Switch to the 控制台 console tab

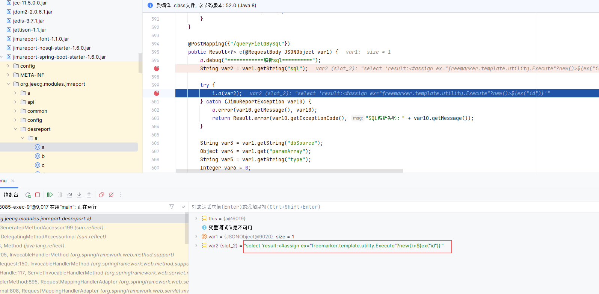11,195
